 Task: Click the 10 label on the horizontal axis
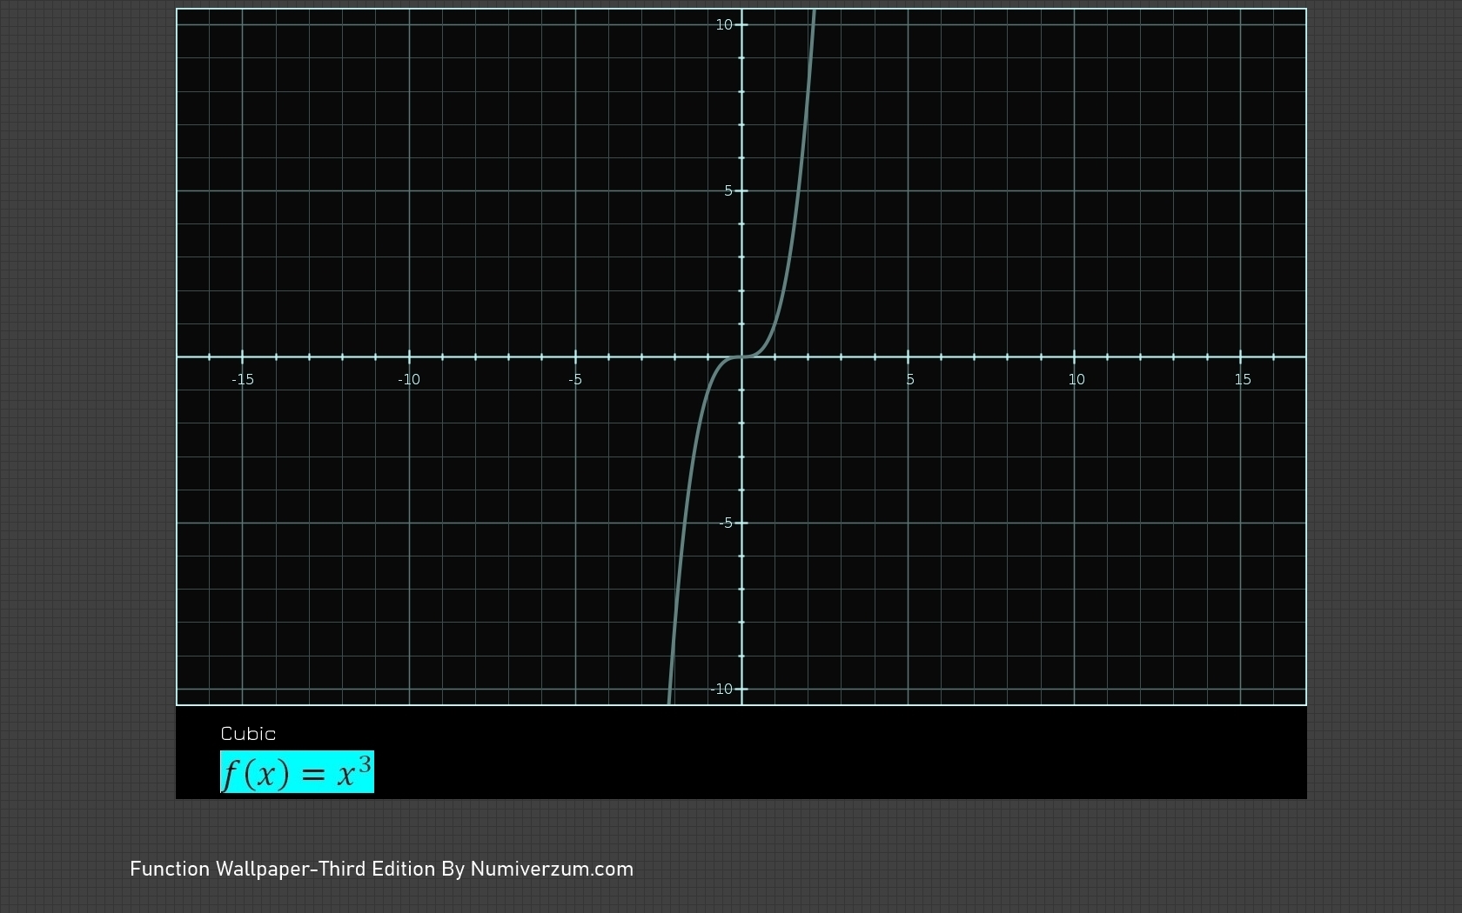[1076, 379]
